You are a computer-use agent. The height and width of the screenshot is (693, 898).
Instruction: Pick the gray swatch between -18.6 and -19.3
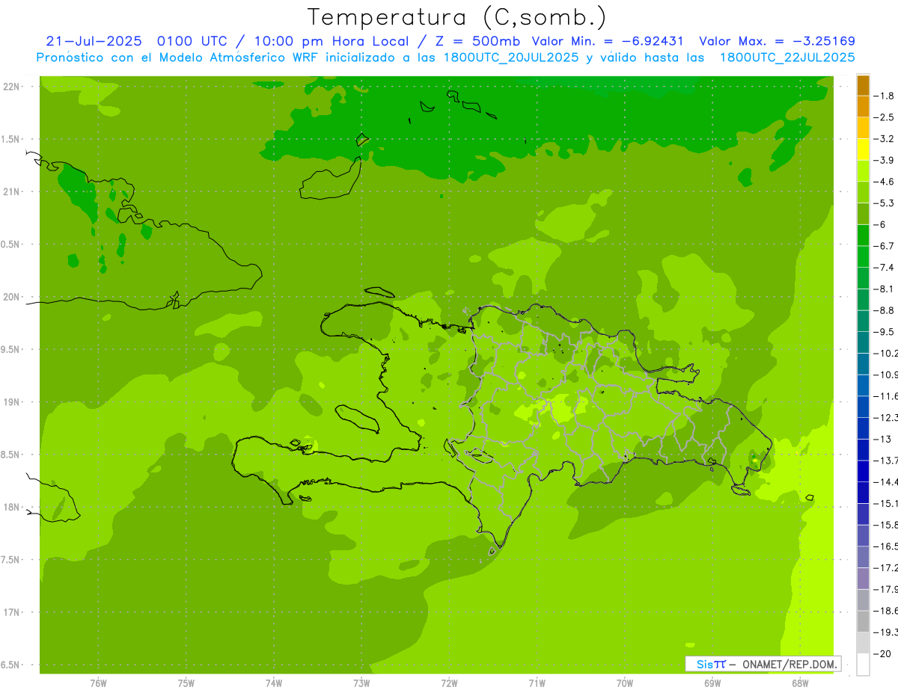[x=863, y=621]
